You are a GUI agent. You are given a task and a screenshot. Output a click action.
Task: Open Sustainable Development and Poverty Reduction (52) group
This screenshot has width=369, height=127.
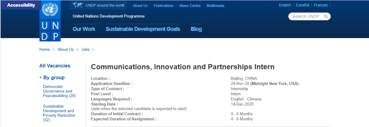click(x=59, y=113)
